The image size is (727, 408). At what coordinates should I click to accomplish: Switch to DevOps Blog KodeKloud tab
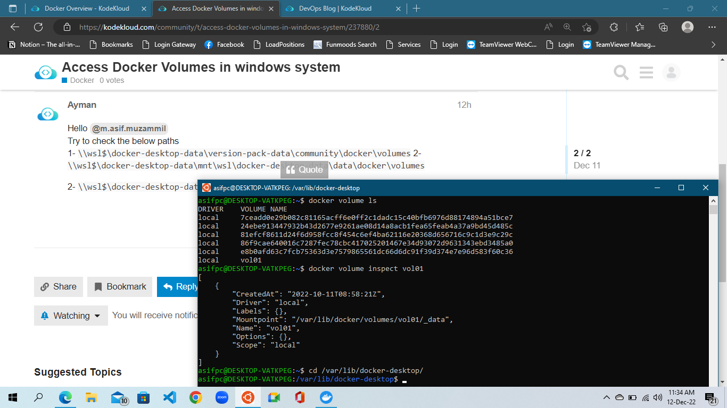335,8
